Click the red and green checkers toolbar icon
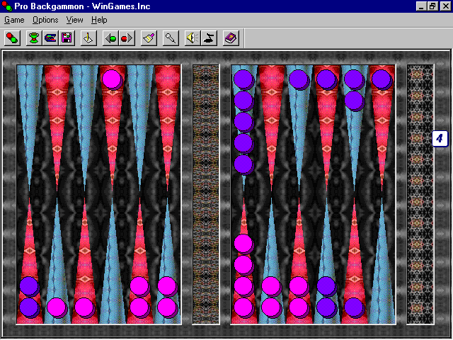The height and width of the screenshot is (340, 453). click(x=13, y=38)
